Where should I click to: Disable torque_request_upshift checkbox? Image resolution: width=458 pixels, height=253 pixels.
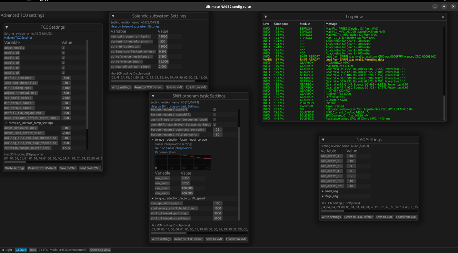pos(214,109)
